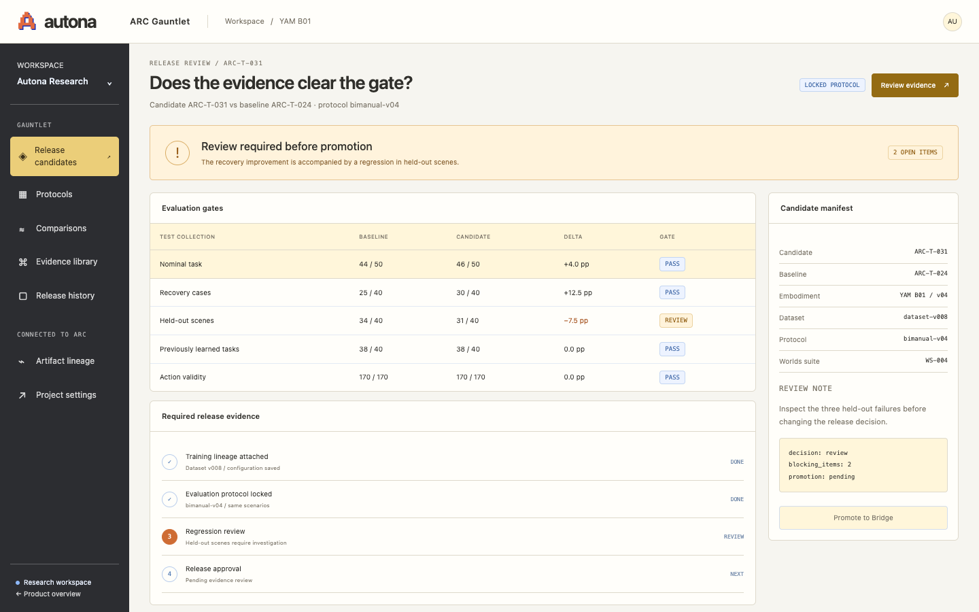Select the Held-out scenes row label

coord(187,321)
